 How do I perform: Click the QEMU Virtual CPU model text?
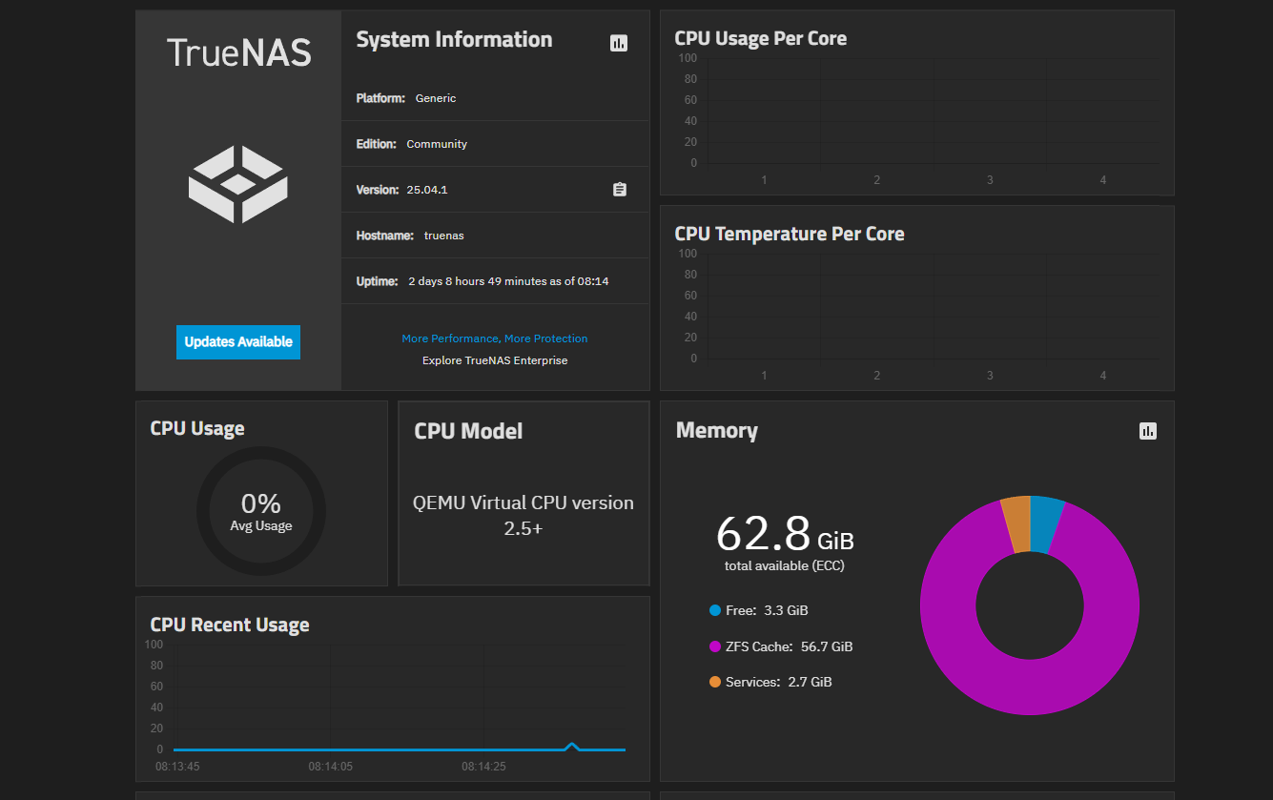tap(523, 514)
